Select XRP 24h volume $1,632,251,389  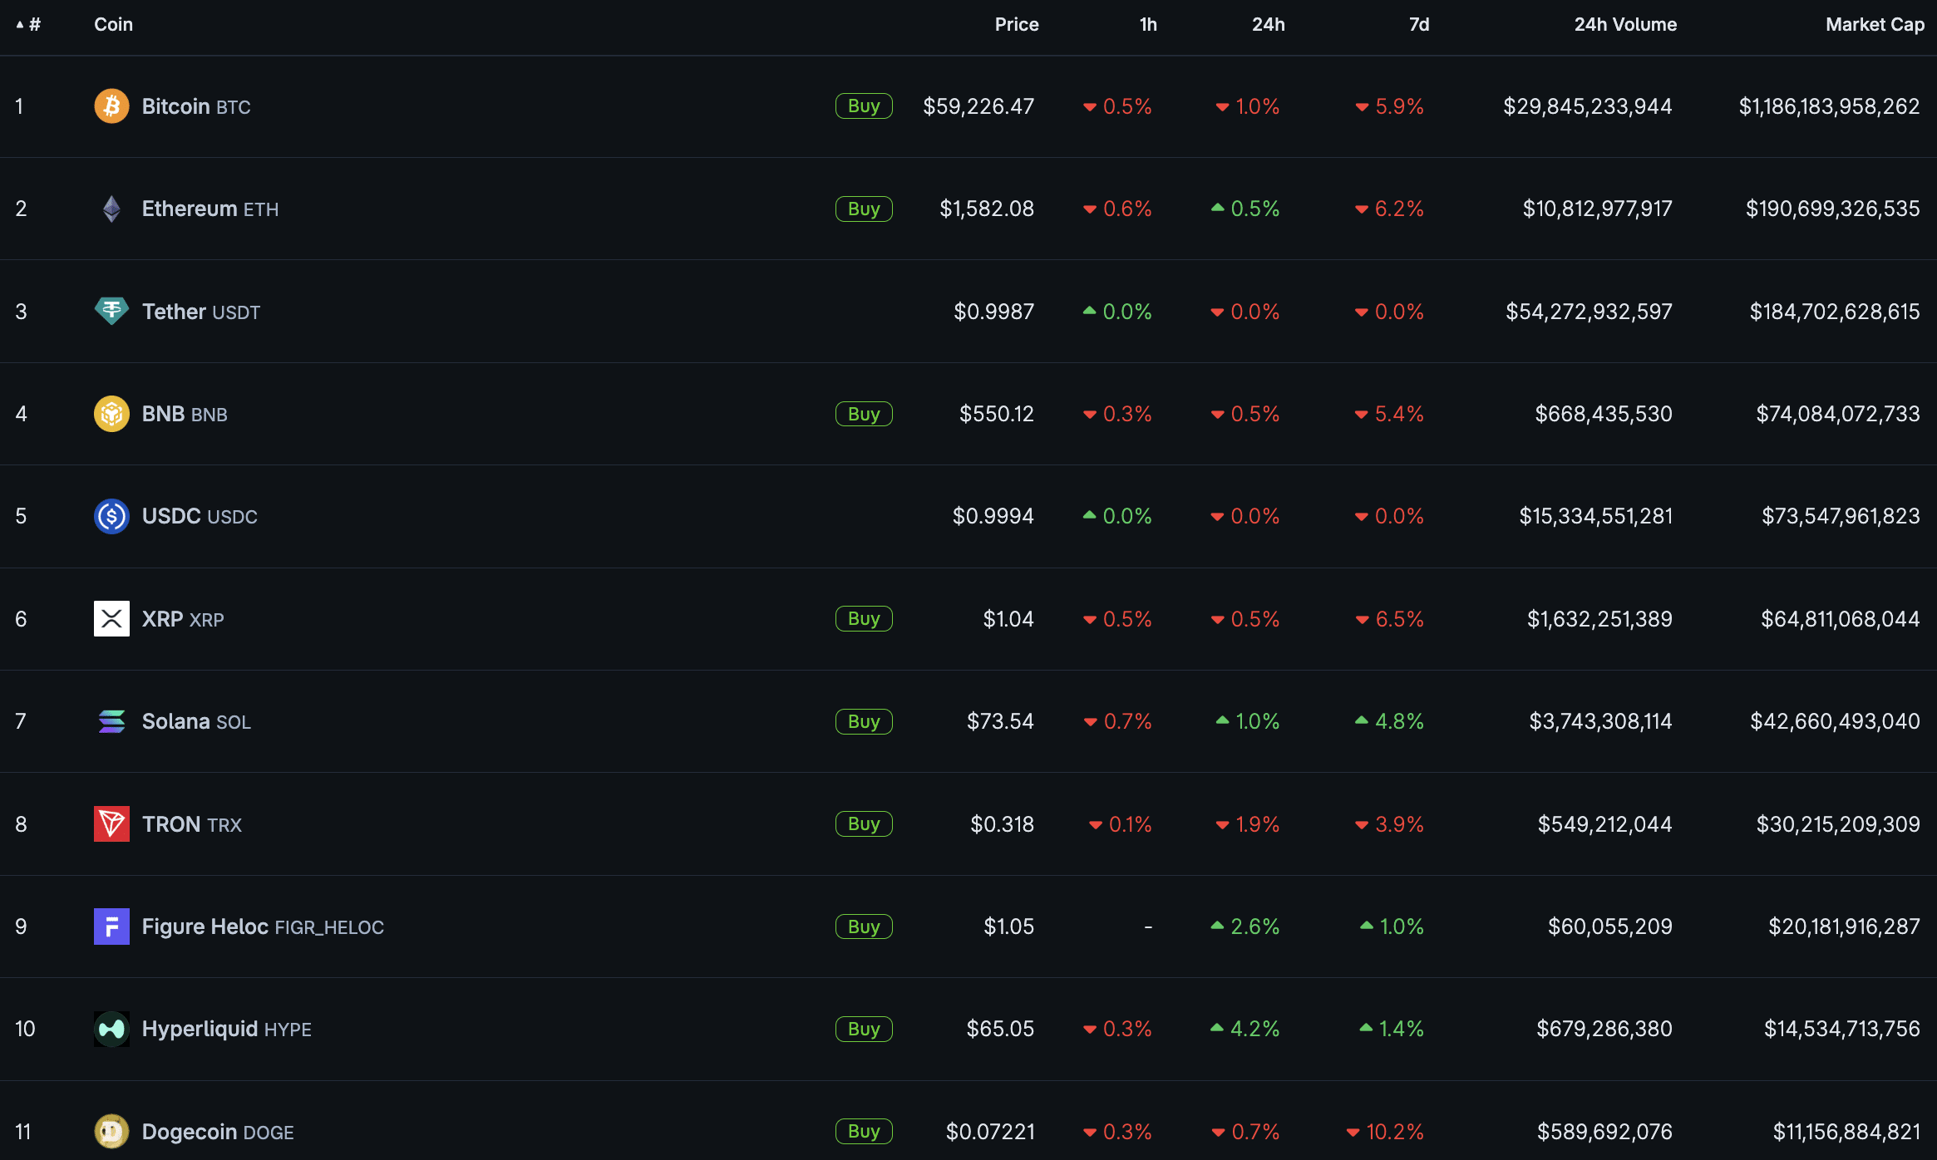1599,619
